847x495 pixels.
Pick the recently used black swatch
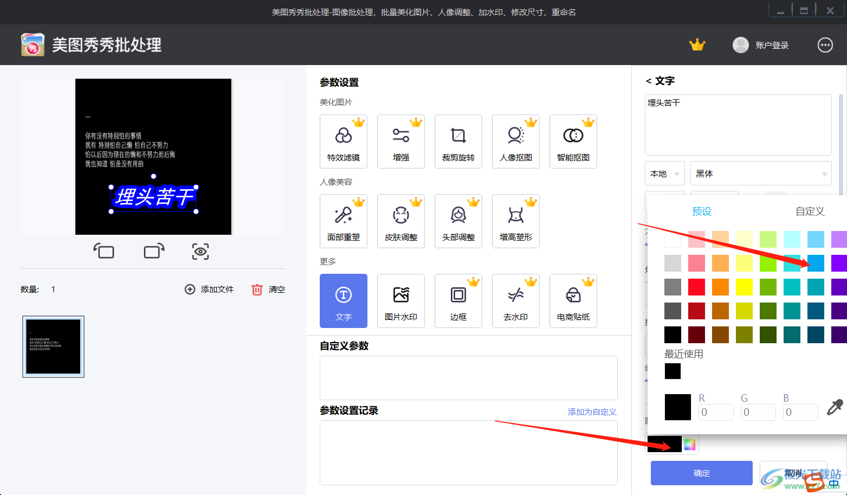point(673,371)
